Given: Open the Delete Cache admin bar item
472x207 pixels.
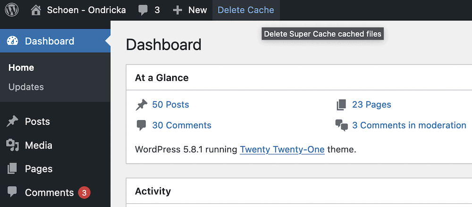Looking at the screenshot, I should click(246, 10).
